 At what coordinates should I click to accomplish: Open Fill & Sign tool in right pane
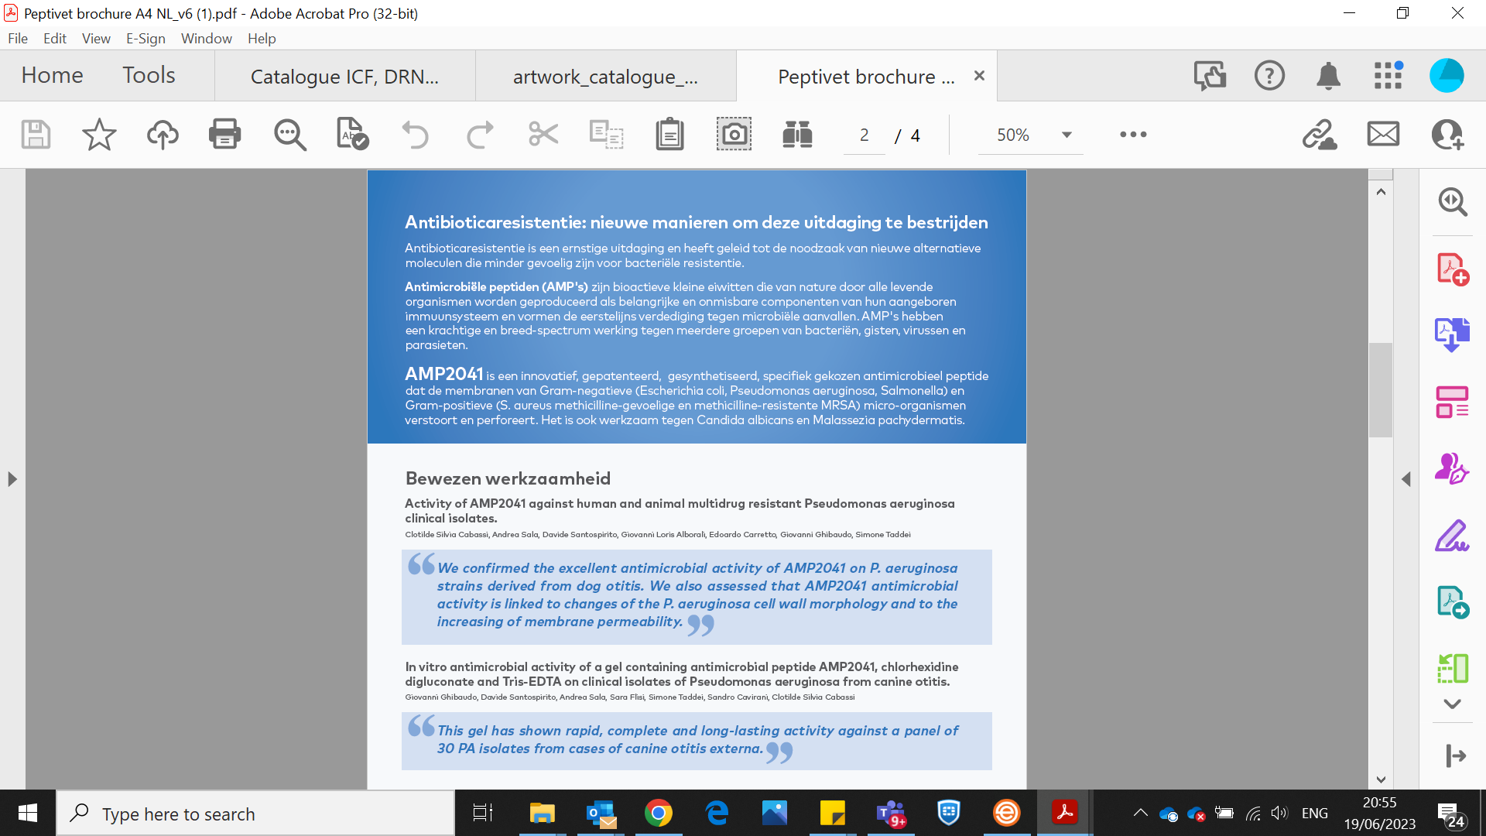pos(1452,536)
